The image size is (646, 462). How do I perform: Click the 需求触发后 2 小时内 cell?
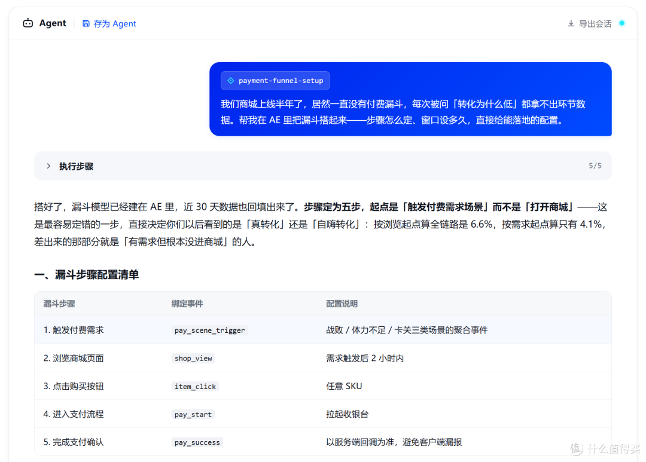(365, 358)
